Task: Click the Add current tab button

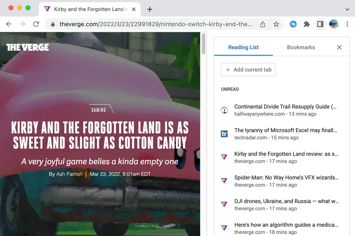Action: tap(248, 70)
